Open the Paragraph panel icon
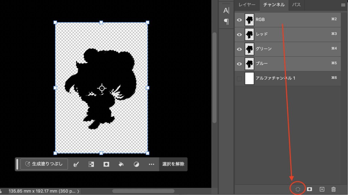The height and width of the screenshot is (195, 348). pos(226,21)
